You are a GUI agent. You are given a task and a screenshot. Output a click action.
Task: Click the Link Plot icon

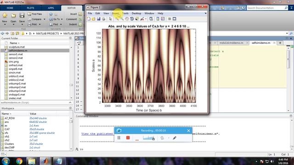(151, 19)
